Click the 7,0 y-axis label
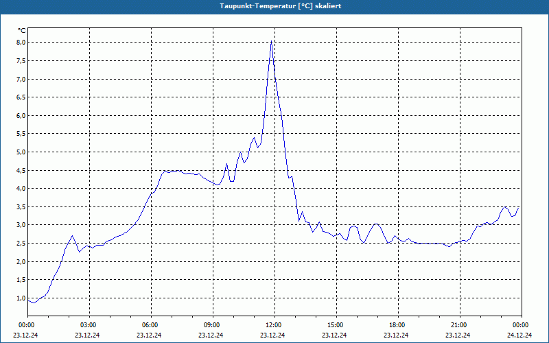Viewport: 549px width, 343px height. 21,79
